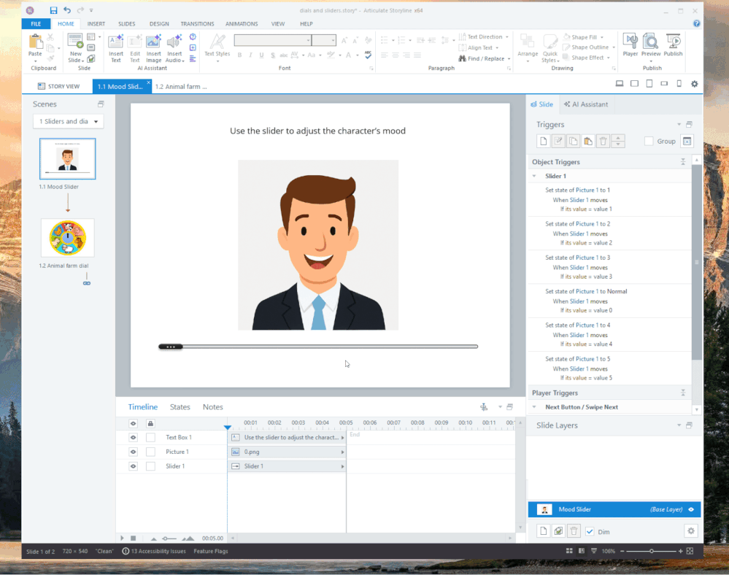Save the project with the floppy icon
Viewport: 729px width, 575px height.
(x=53, y=10)
